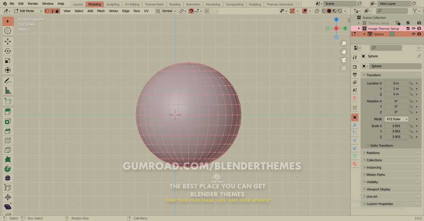Toggle proportional editing
The image size is (424, 221).
(207, 11)
